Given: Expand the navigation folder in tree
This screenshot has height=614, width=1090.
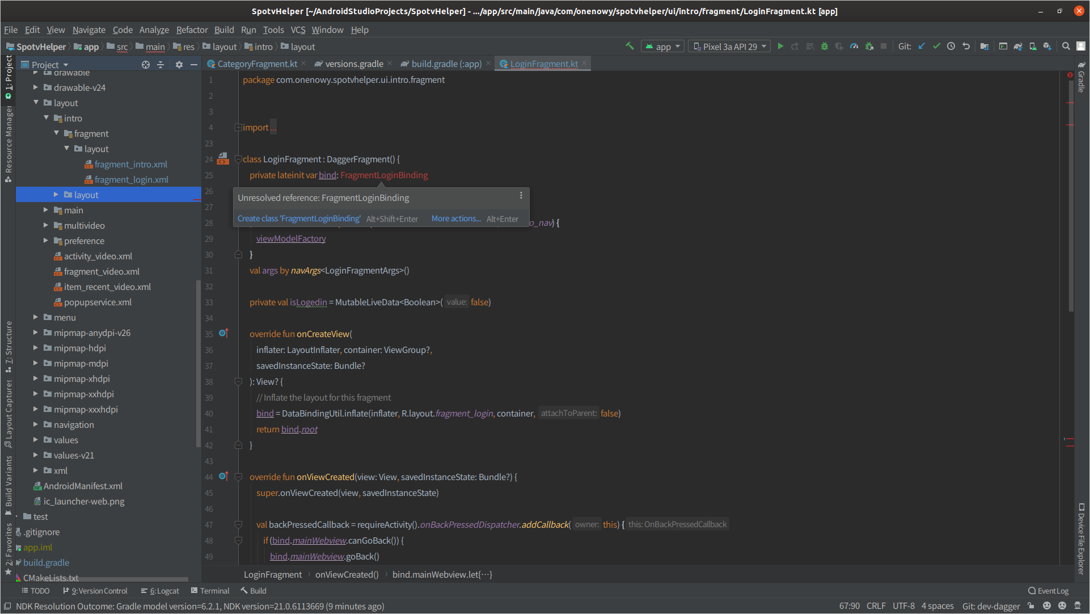Looking at the screenshot, I should click(x=36, y=424).
